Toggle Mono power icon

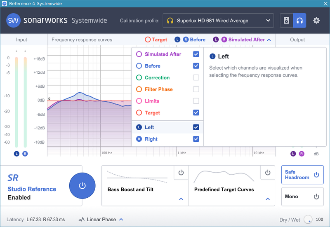(316, 197)
